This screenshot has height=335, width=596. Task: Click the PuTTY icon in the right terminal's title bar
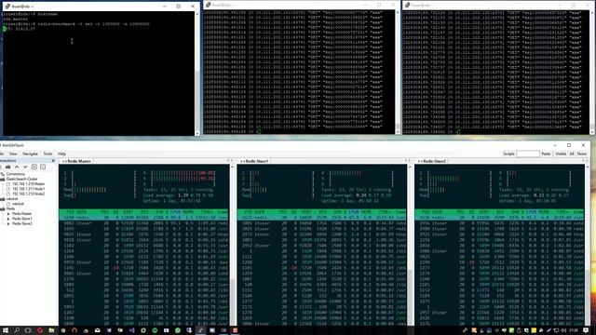click(x=408, y=5)
